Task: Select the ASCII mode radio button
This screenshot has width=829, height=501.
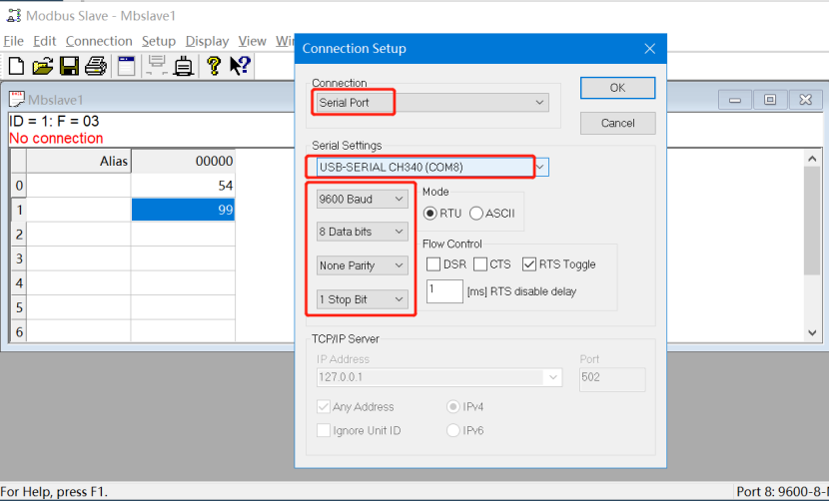Action: pos(476,213)
